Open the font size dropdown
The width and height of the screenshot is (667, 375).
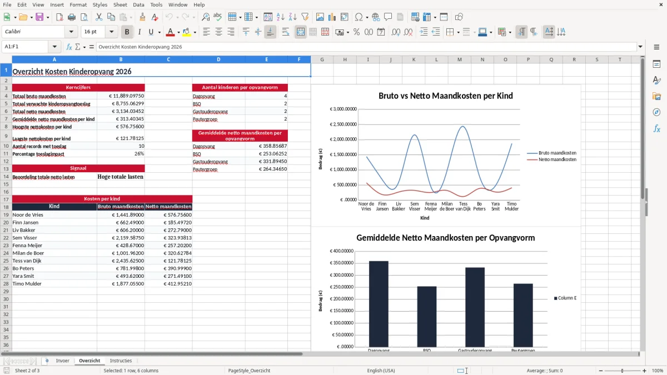tap(112, 32)
